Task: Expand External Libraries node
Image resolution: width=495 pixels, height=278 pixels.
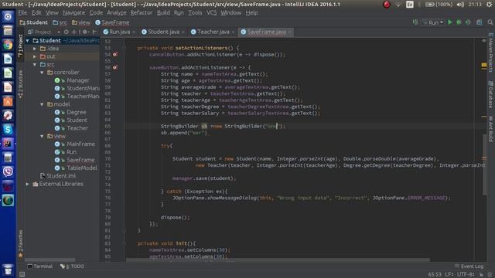Action: point(28,184)
